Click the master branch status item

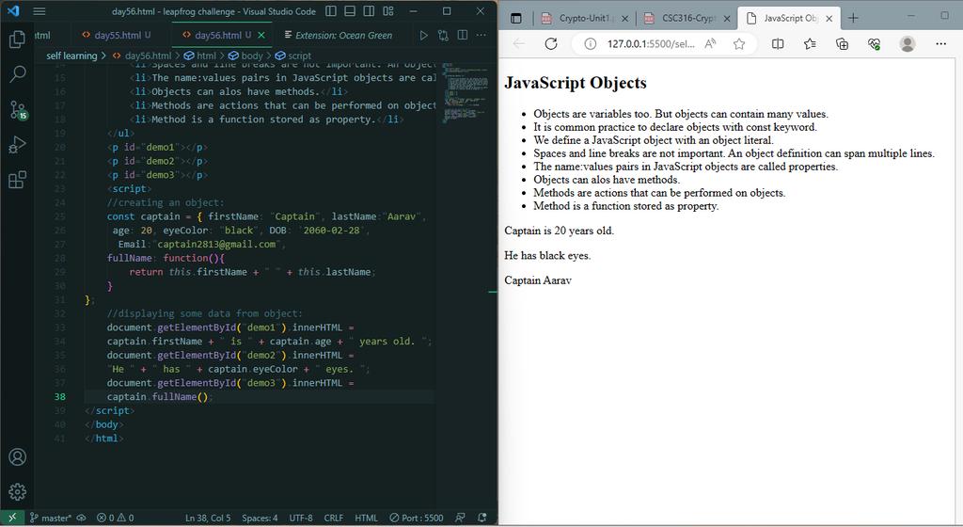[x=51, y=518]
